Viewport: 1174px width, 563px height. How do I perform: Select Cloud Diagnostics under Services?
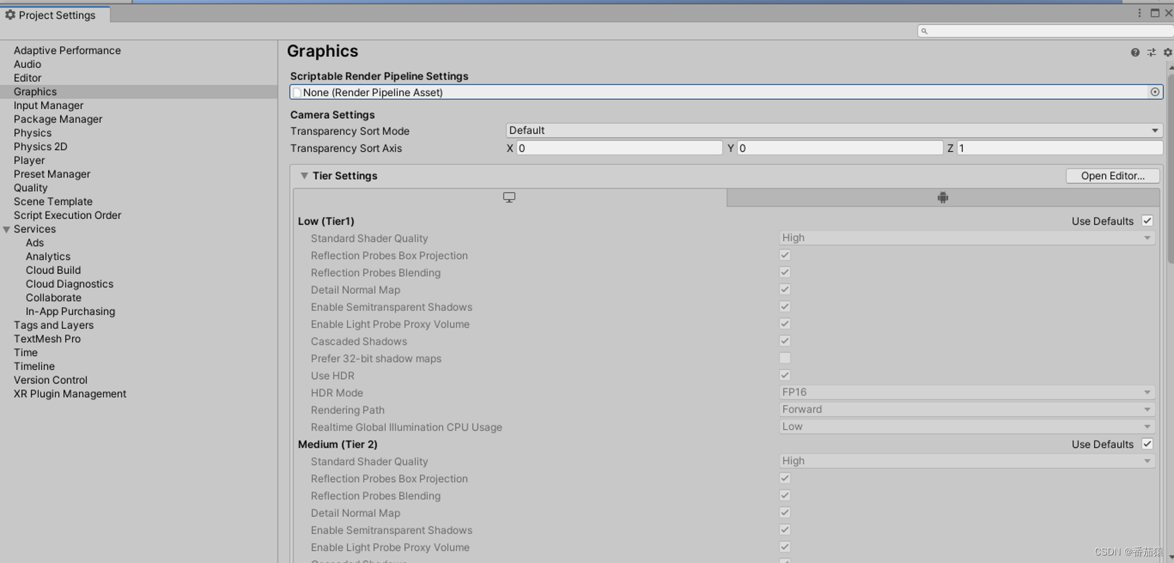pyautogui.click(x=69, y=284)
